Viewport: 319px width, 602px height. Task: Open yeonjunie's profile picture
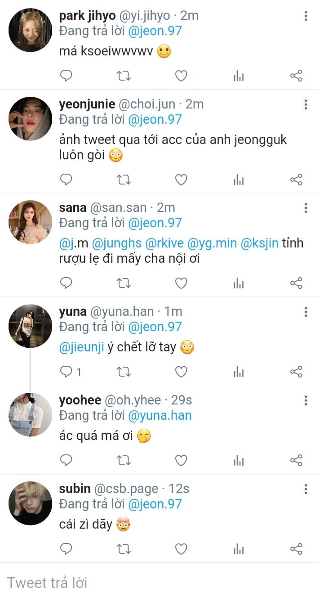pyautogui.click(x=31, y=119)
